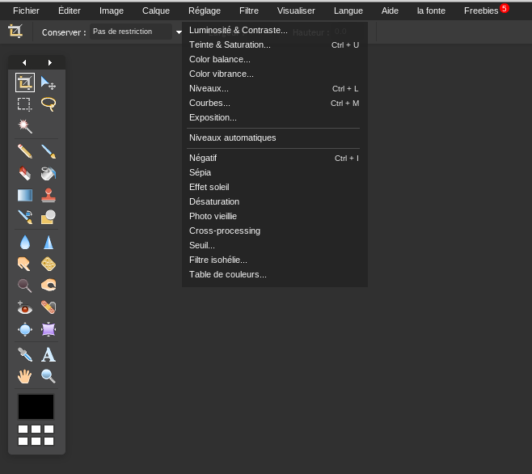Select the Burn hand tool
This screenshot has width=532, height=474.
49,286
